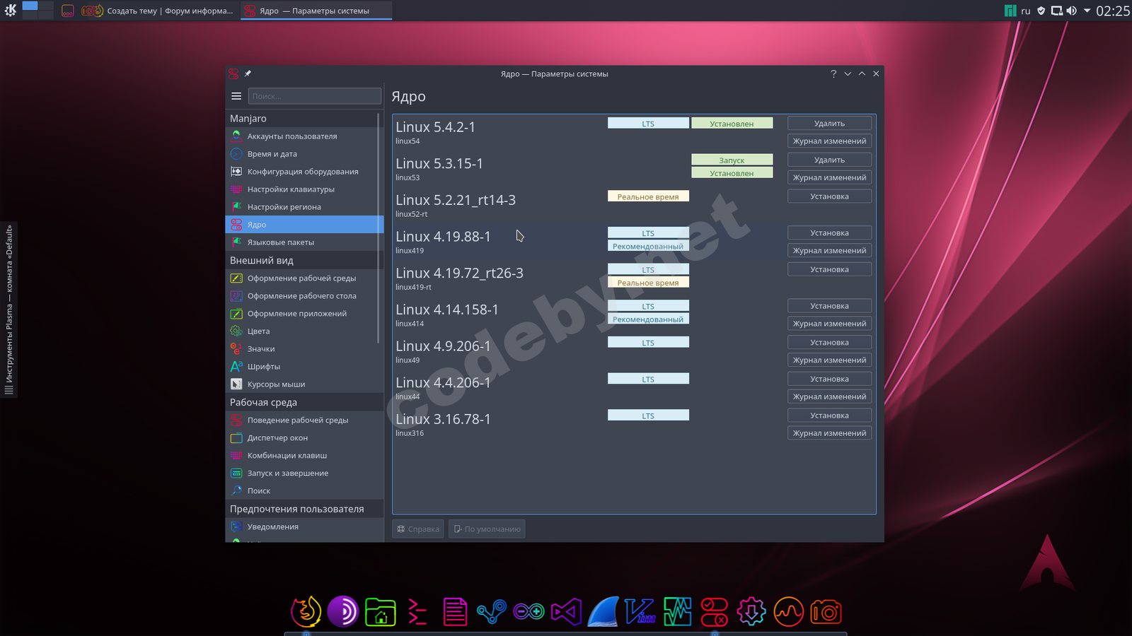Open the sidebar hamburger menu

[x=236, y=96]
